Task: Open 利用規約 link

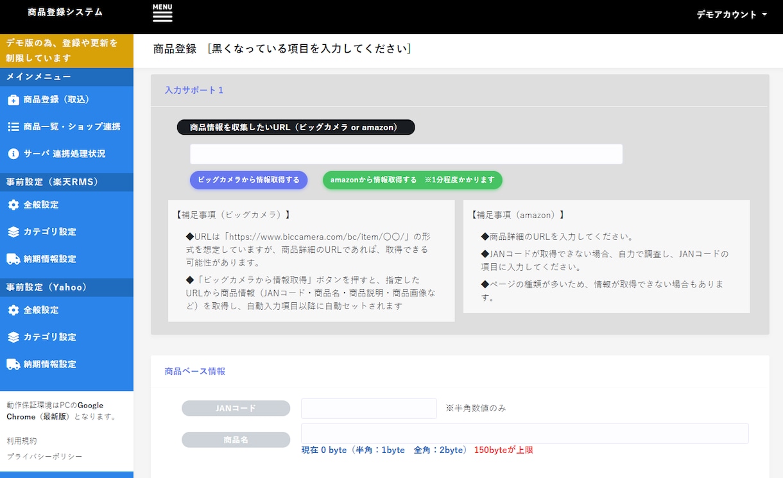Action: (x=22, y=441)
